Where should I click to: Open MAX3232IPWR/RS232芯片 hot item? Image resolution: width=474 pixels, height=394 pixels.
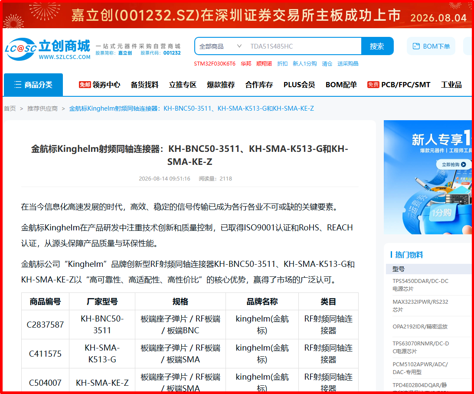click(x=420, y=306)
